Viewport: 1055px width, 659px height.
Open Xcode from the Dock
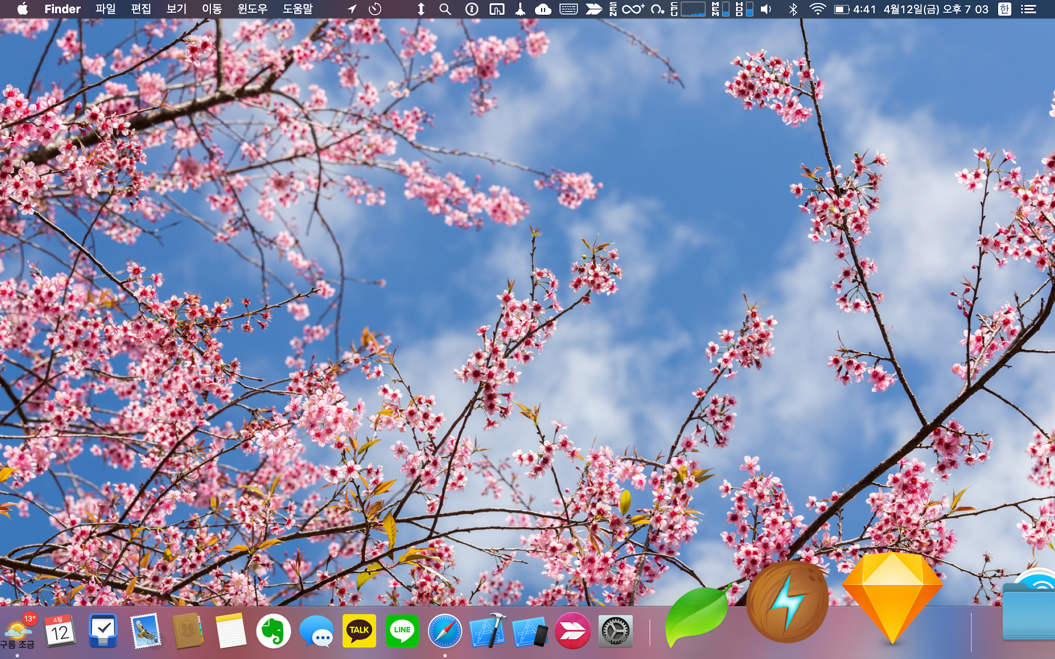(x=488, y=631)
